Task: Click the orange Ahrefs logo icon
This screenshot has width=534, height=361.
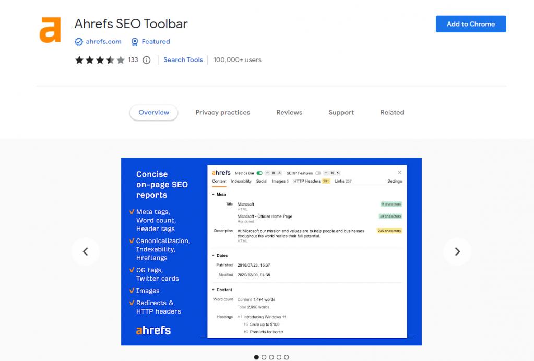Action: tap(50, 30)
